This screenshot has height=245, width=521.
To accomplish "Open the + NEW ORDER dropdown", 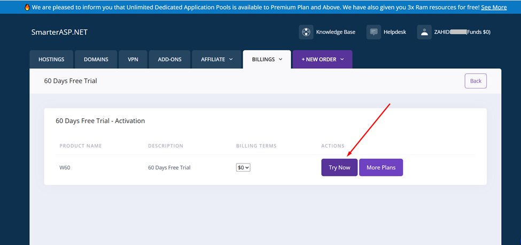I will tap(322, 60).
